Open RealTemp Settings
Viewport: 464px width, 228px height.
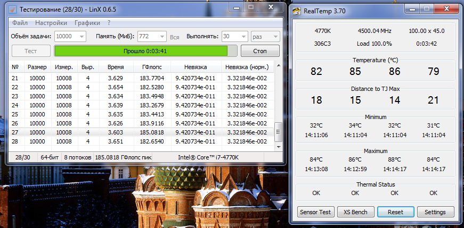coord(435,212)
